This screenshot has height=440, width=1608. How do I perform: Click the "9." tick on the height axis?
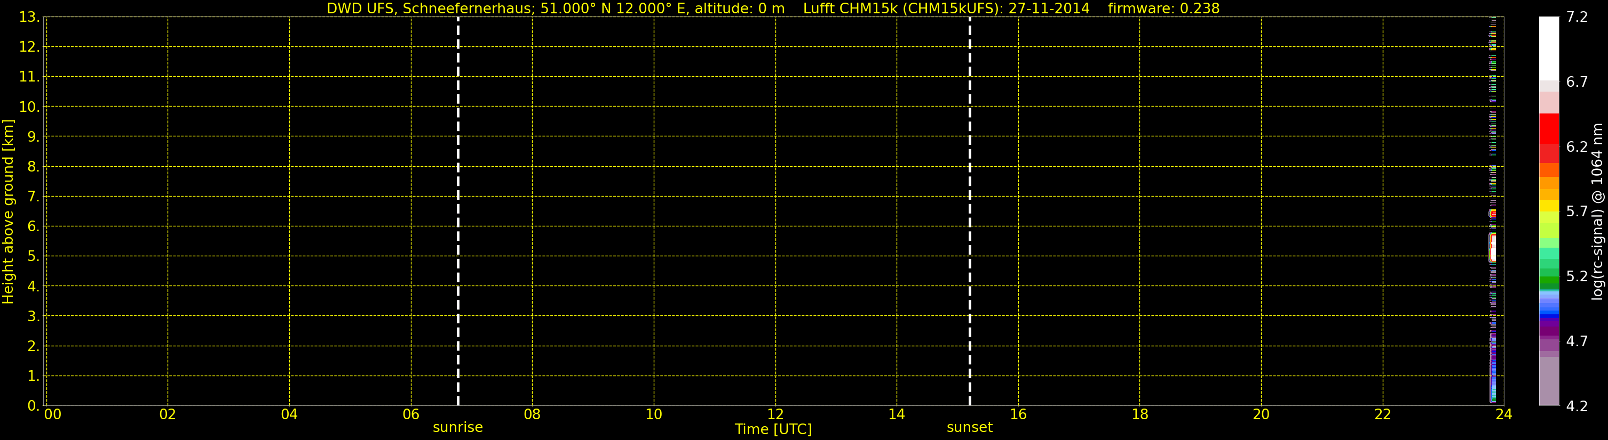click(x=33, y=137)
